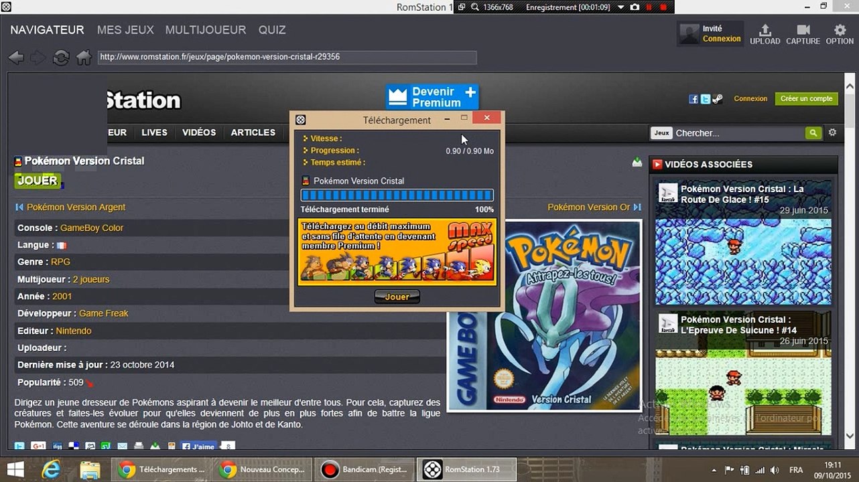Click the URL address field
Screen dimensions: 859x482
point(287,57)
